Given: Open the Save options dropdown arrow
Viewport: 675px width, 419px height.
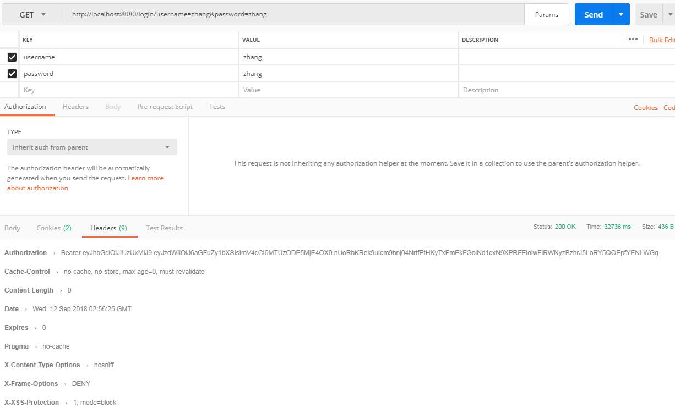Looking at the screenshot, I should point(670,15).
